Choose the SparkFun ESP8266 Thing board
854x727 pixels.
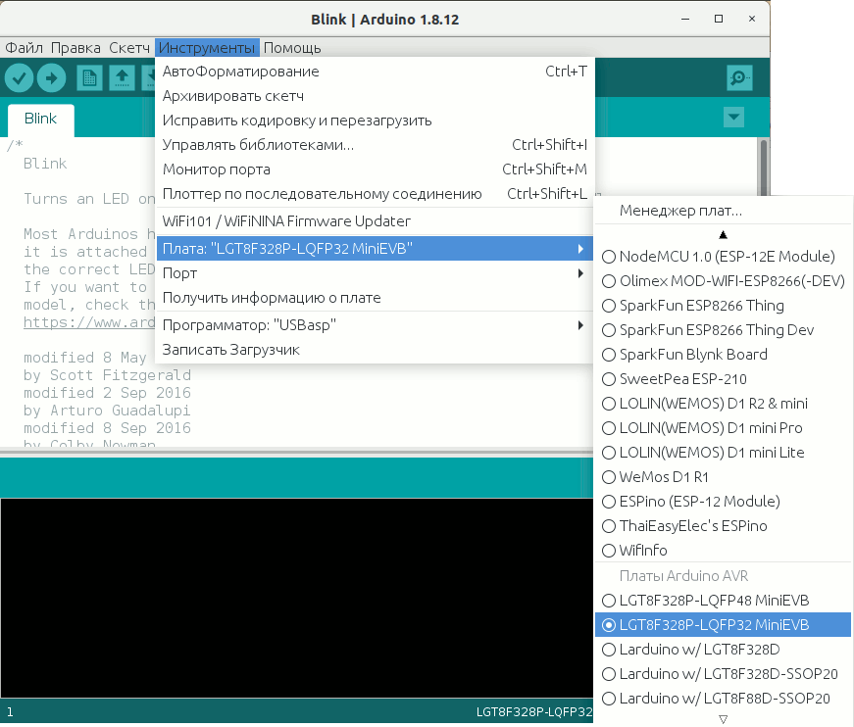click(723, 306)
